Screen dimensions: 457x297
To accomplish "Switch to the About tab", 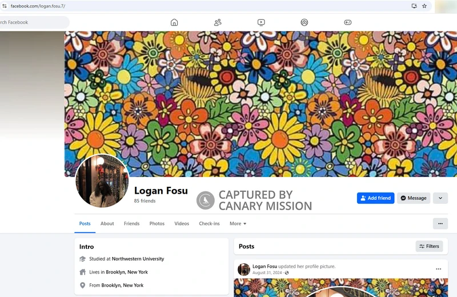I will click(107, 223).
